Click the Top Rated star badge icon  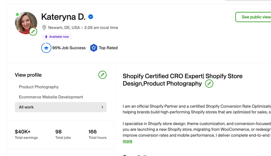(x=94, y=48)
